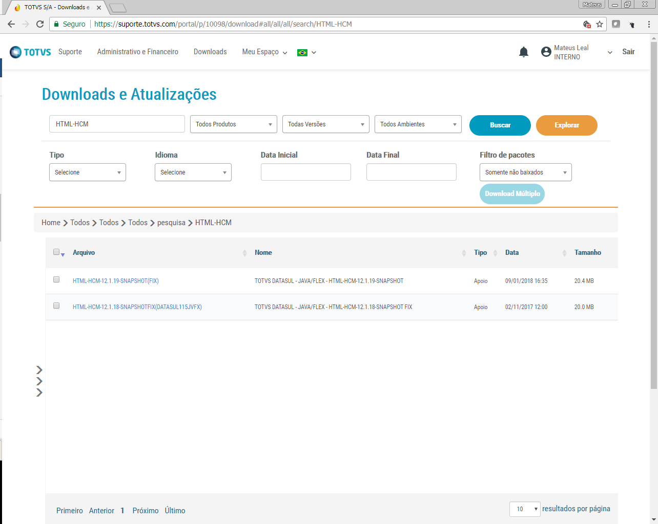Viewport: 658px width, 524px height.
Task: Open the Suporte menu
Action: [70, 52]
